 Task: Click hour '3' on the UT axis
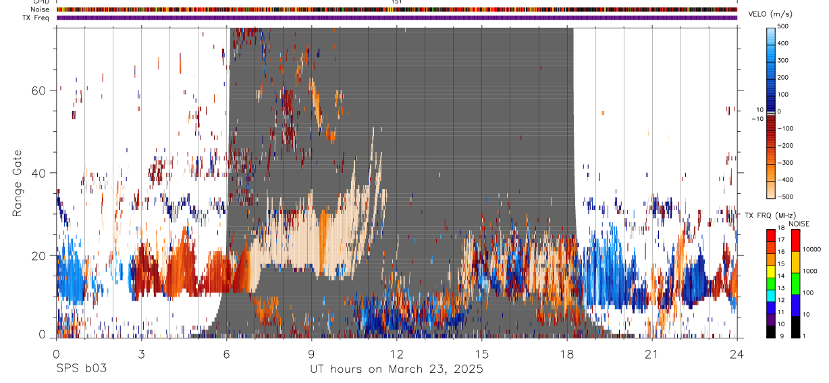[141, 353]
